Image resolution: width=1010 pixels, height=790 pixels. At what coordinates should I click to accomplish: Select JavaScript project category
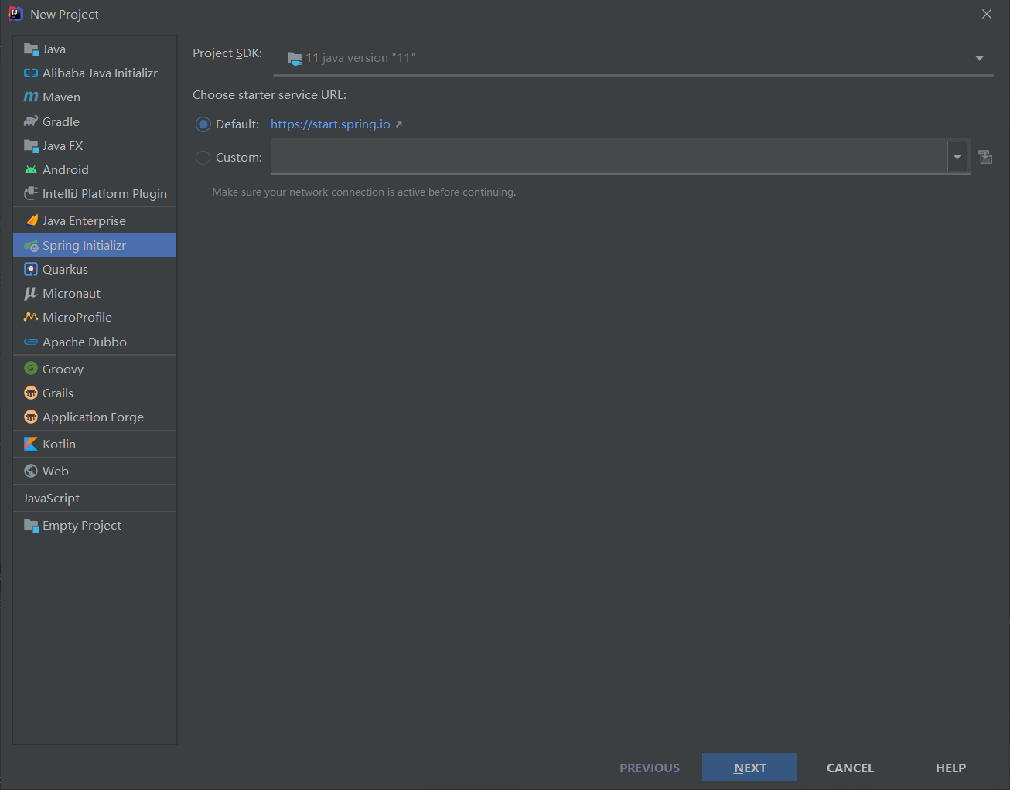[x=95, y=498]
